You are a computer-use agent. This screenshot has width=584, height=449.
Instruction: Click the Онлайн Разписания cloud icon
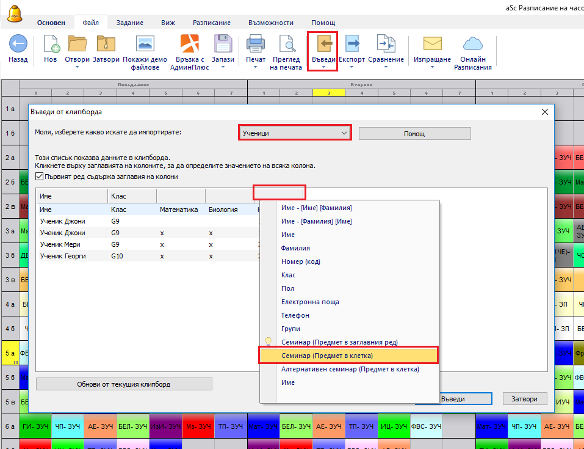click(473, 45)
